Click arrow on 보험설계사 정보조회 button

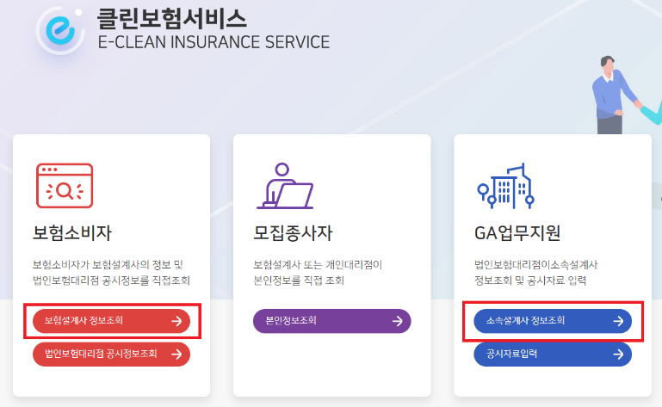(x=176, y=321)
